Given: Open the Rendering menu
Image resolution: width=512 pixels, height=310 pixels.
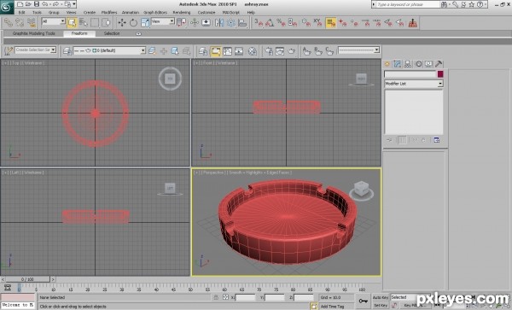Looking at the screenshot, I should click(x=182, y=13).
